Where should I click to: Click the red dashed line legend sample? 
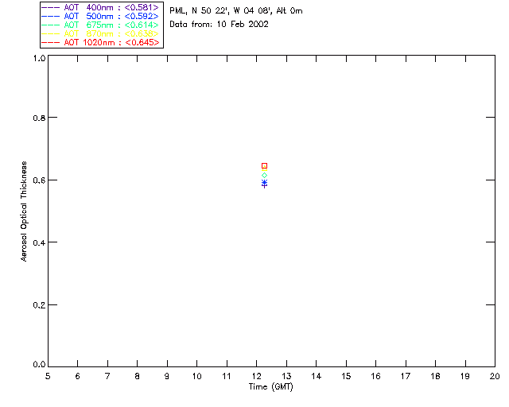51,42
